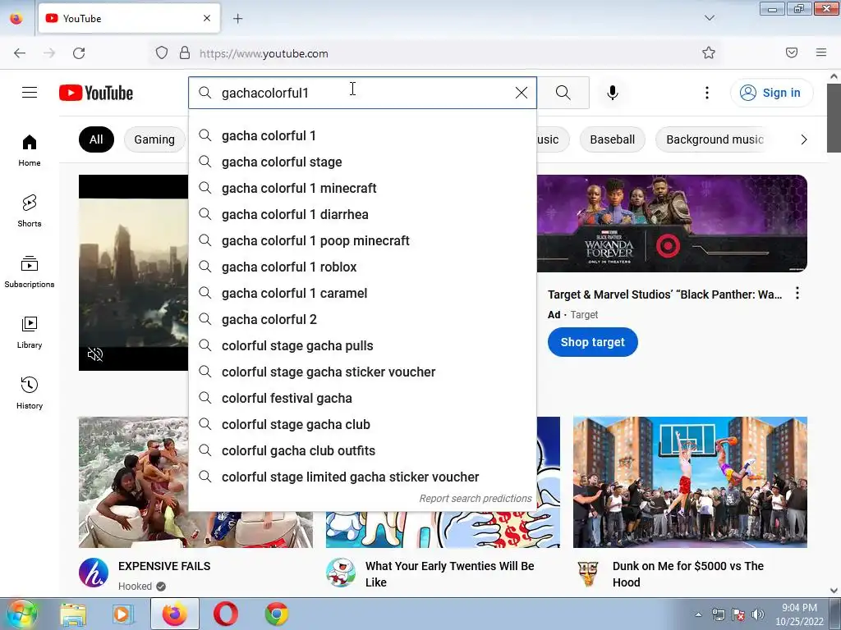Reload the page with the refresh button
Screen dimensions: 841x630
tap(79, 53)
